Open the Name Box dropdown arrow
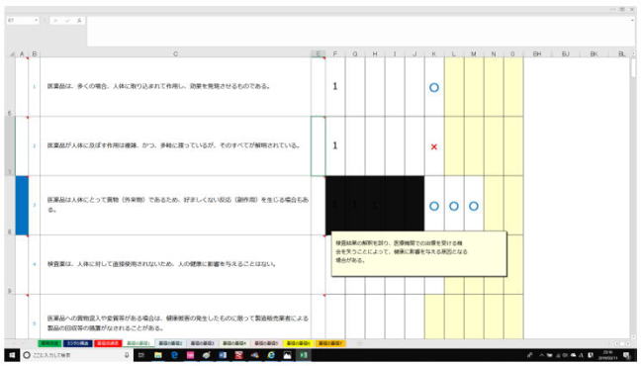643x366 pixels. (x=36, y=20)
